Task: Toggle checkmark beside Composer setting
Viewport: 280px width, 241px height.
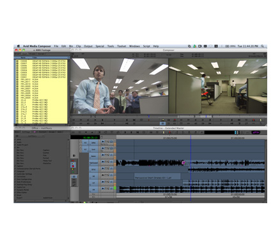Action: pyautogui.click(x=15, y=171)
